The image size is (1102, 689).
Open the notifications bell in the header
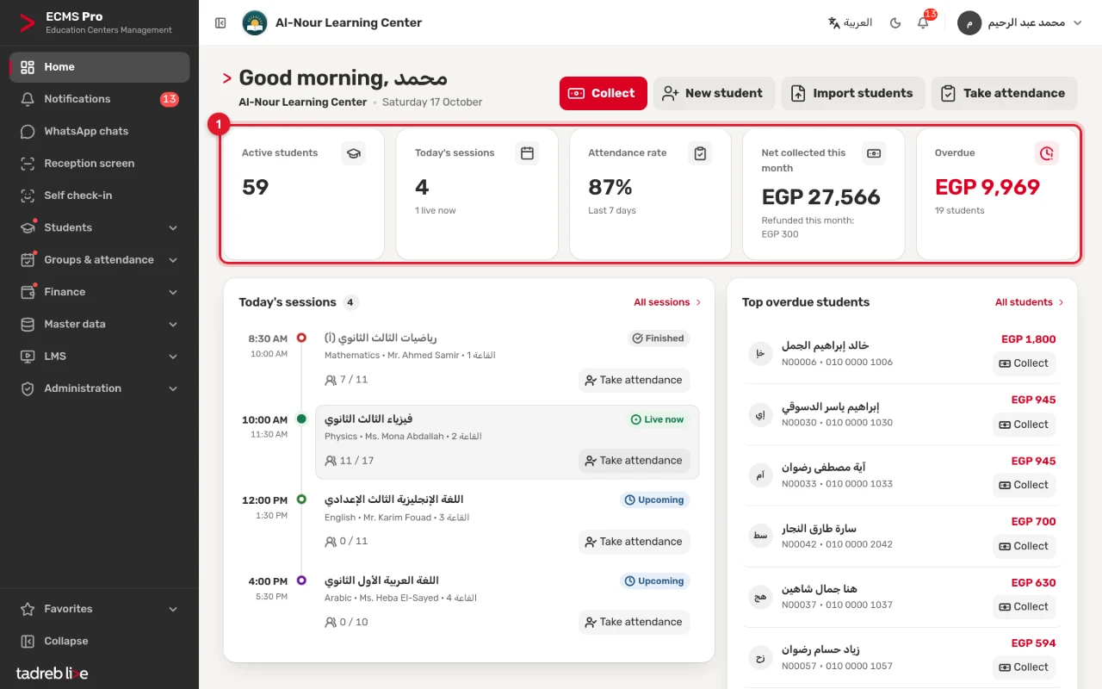[x=923, y=23]
